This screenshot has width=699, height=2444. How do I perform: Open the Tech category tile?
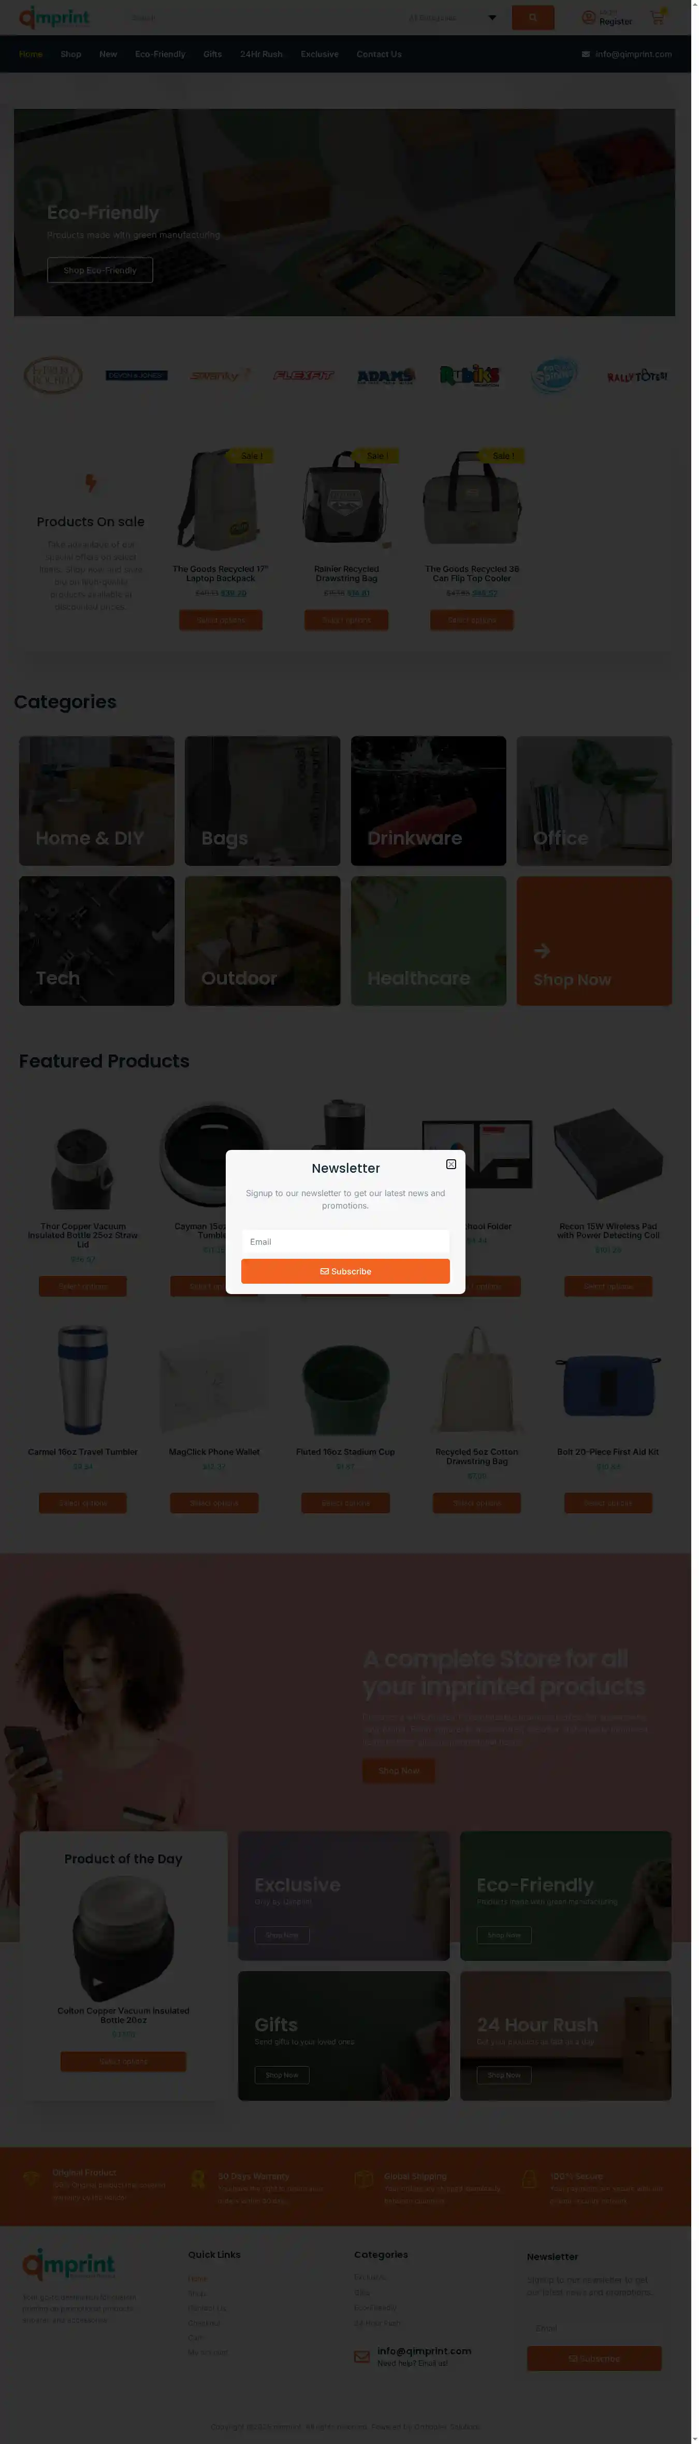(x=97, y=940)
